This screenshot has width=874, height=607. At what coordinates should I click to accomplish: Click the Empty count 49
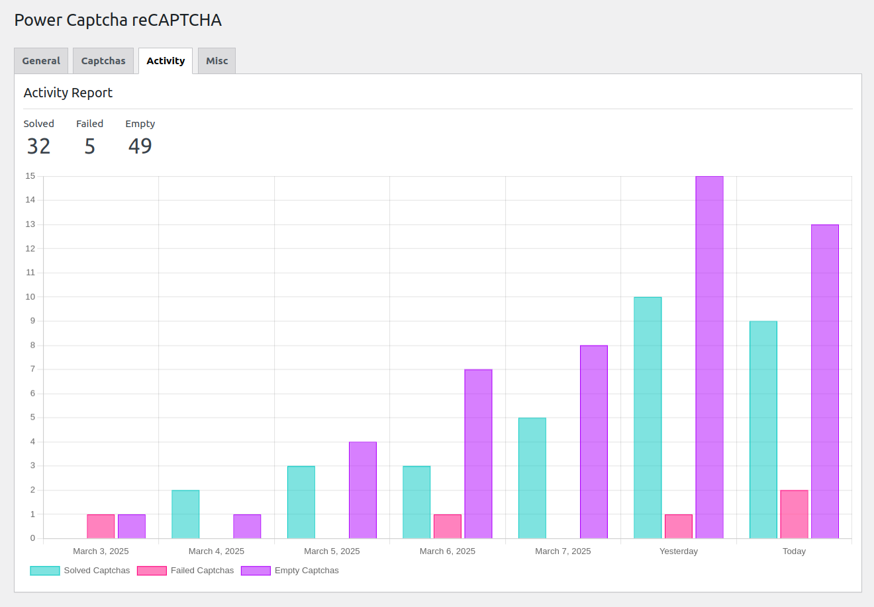[140, 146]
